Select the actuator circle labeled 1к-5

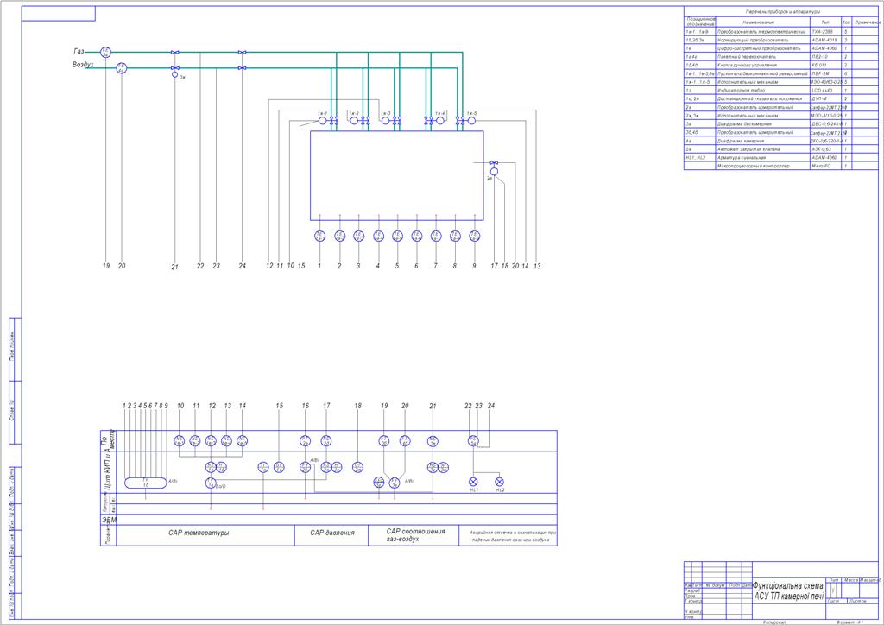coord(472,121)
